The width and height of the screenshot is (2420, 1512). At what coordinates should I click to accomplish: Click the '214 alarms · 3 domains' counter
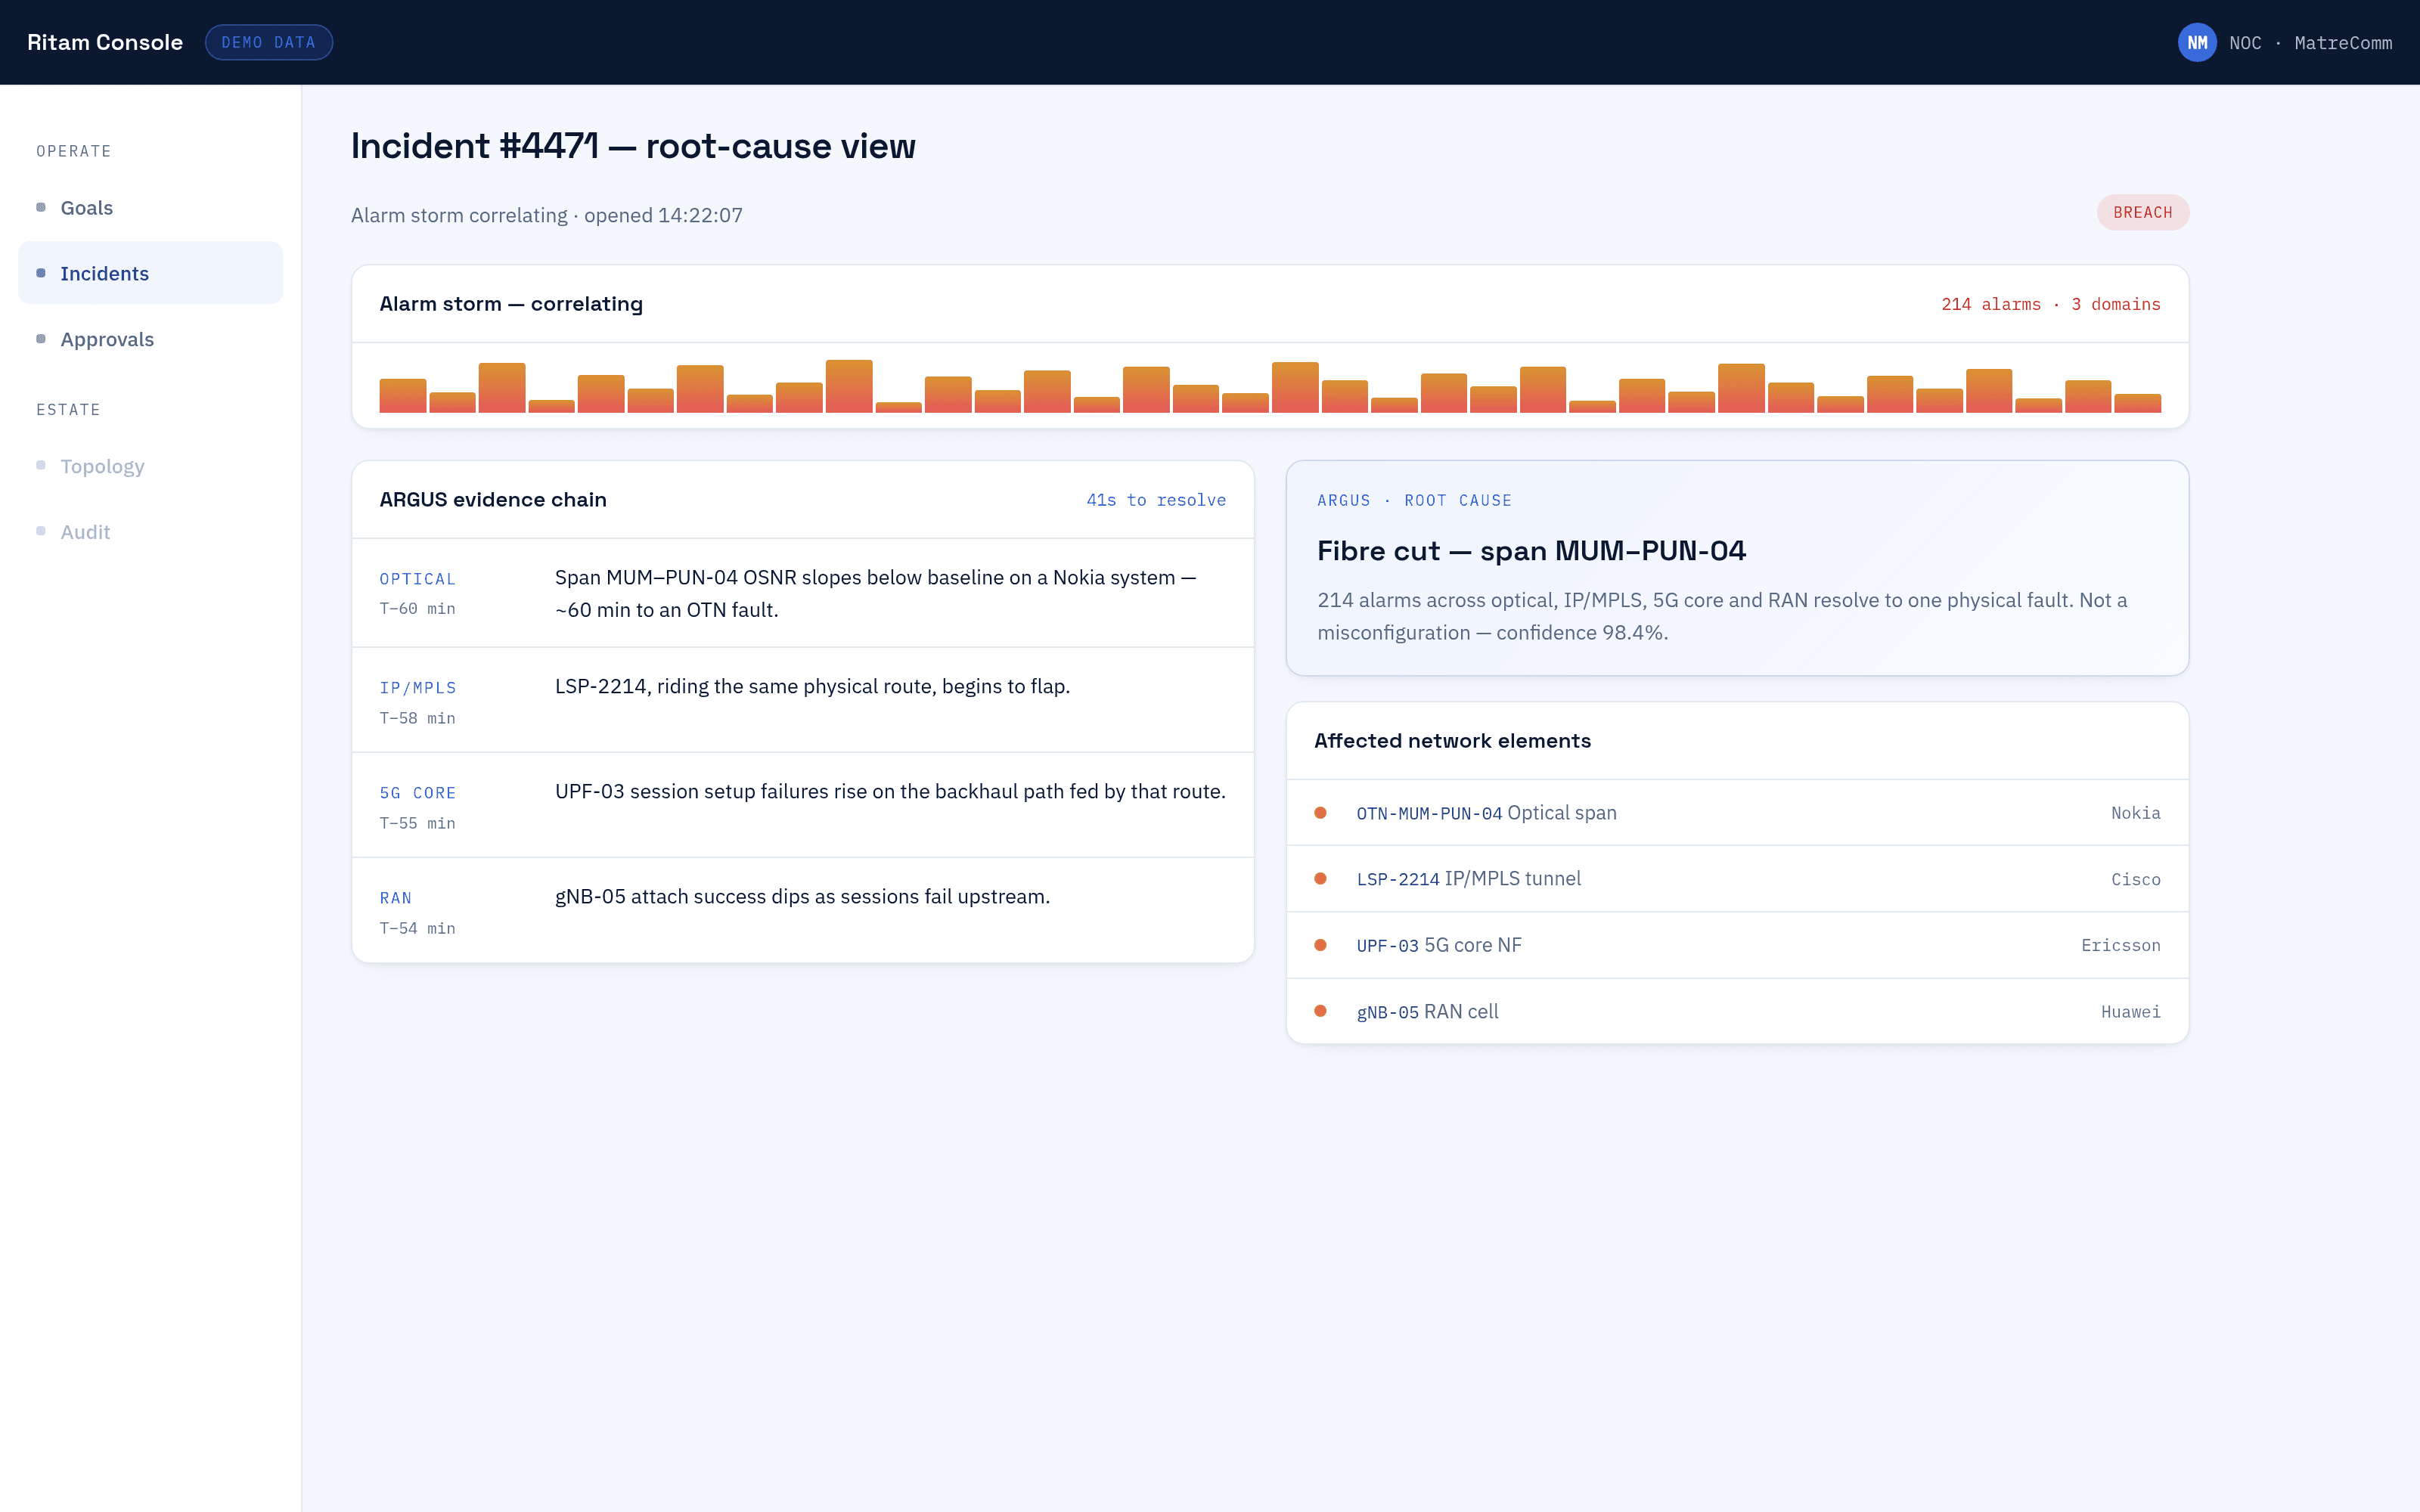2050,304
